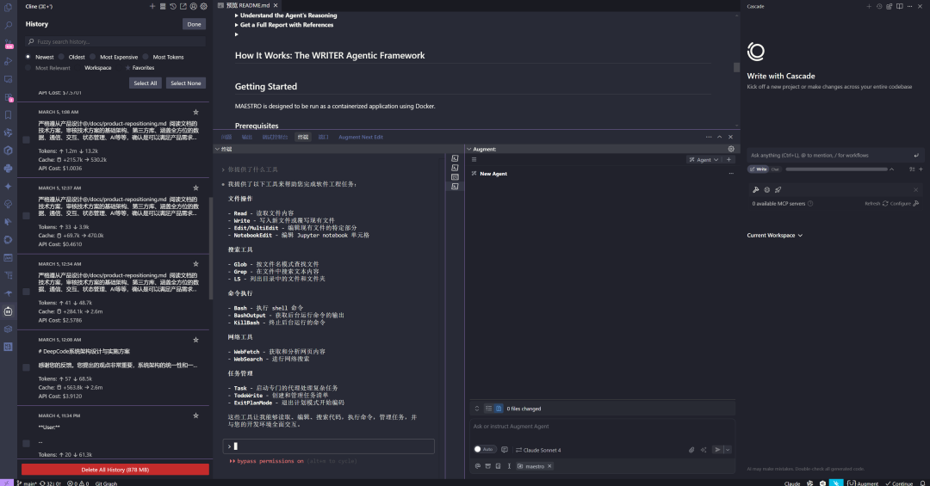Click the Cascade rocket icon
930x486 pixels.
point(778,189)
